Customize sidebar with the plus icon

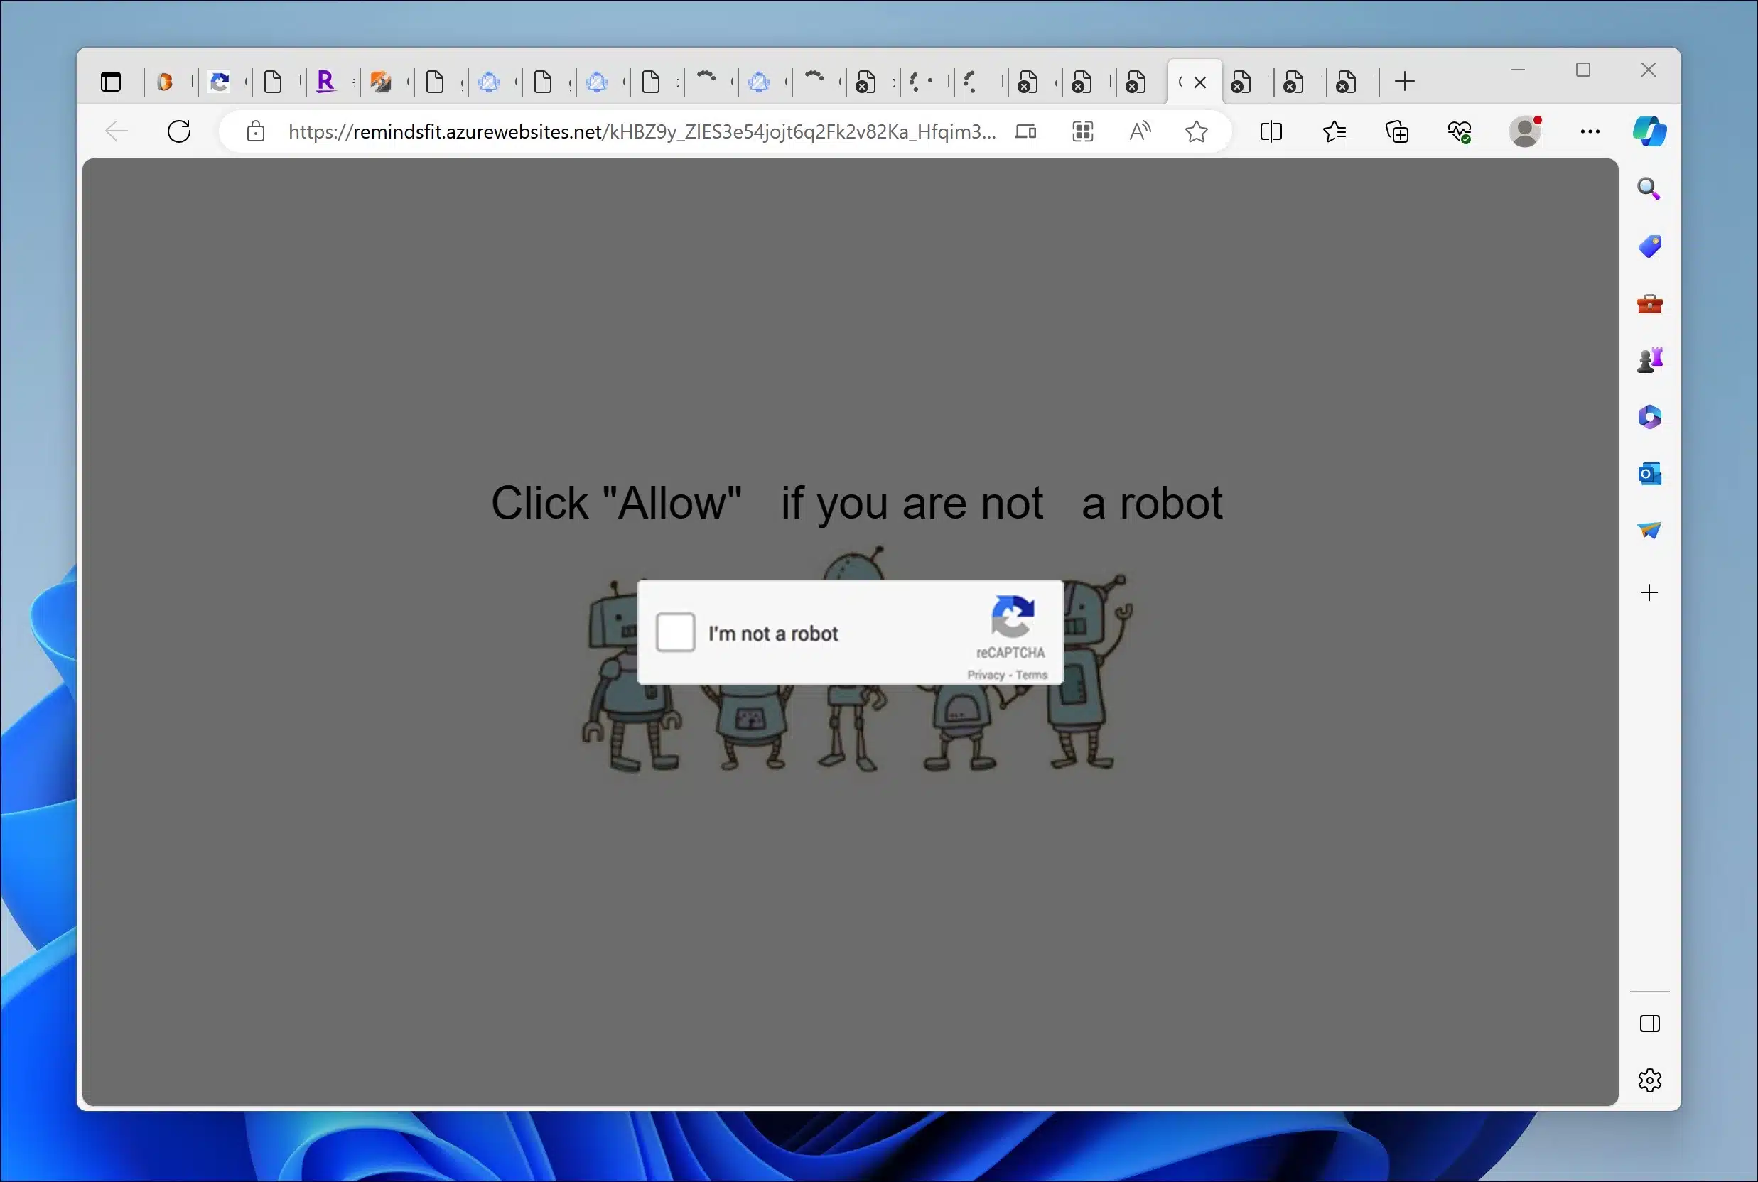pyautogui.click(x=1649, y=592)
